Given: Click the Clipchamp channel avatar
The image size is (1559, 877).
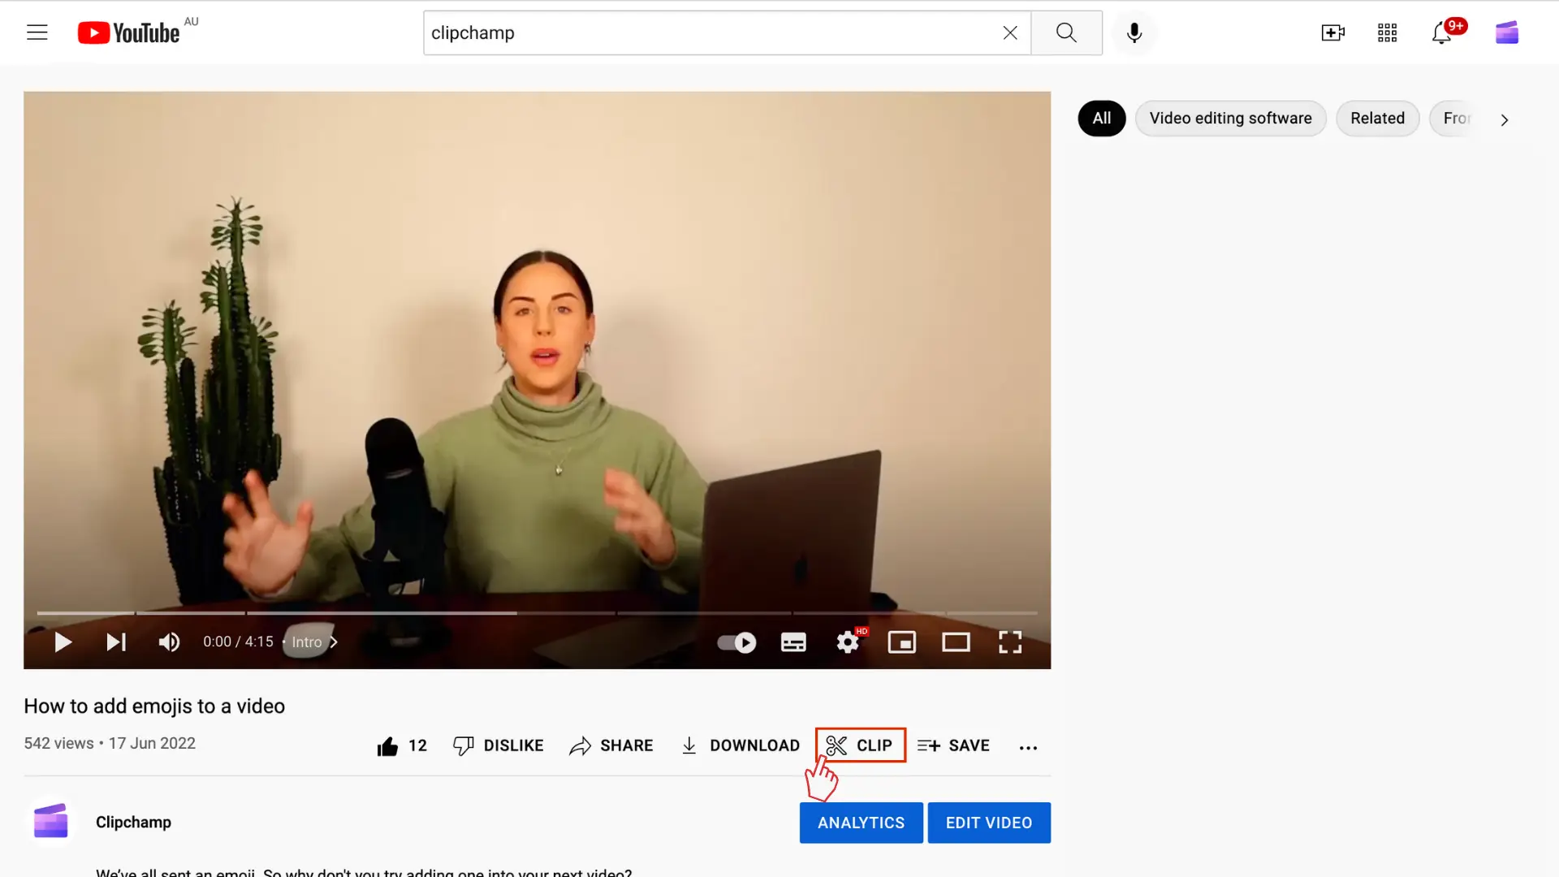Looking at the screenshot, I should pyautogui.click(x=50, y=821).
